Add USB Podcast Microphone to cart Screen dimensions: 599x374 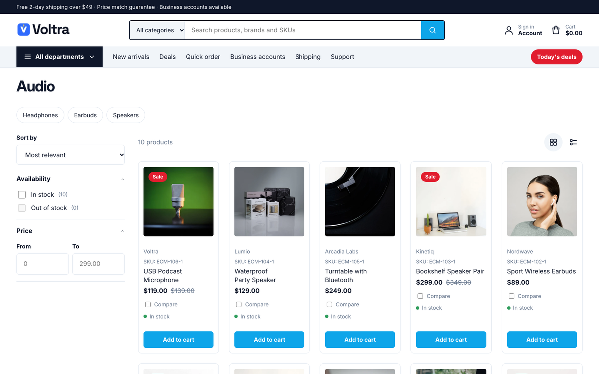pyautogui.click(x=179, y=340)
